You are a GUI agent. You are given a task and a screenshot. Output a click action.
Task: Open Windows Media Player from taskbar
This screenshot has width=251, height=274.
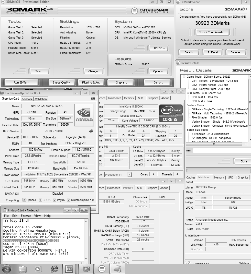click(38, 269)
